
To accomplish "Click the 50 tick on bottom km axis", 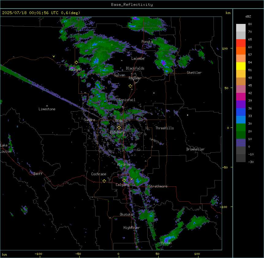I will pyautogui.click(x=157, y=254).
